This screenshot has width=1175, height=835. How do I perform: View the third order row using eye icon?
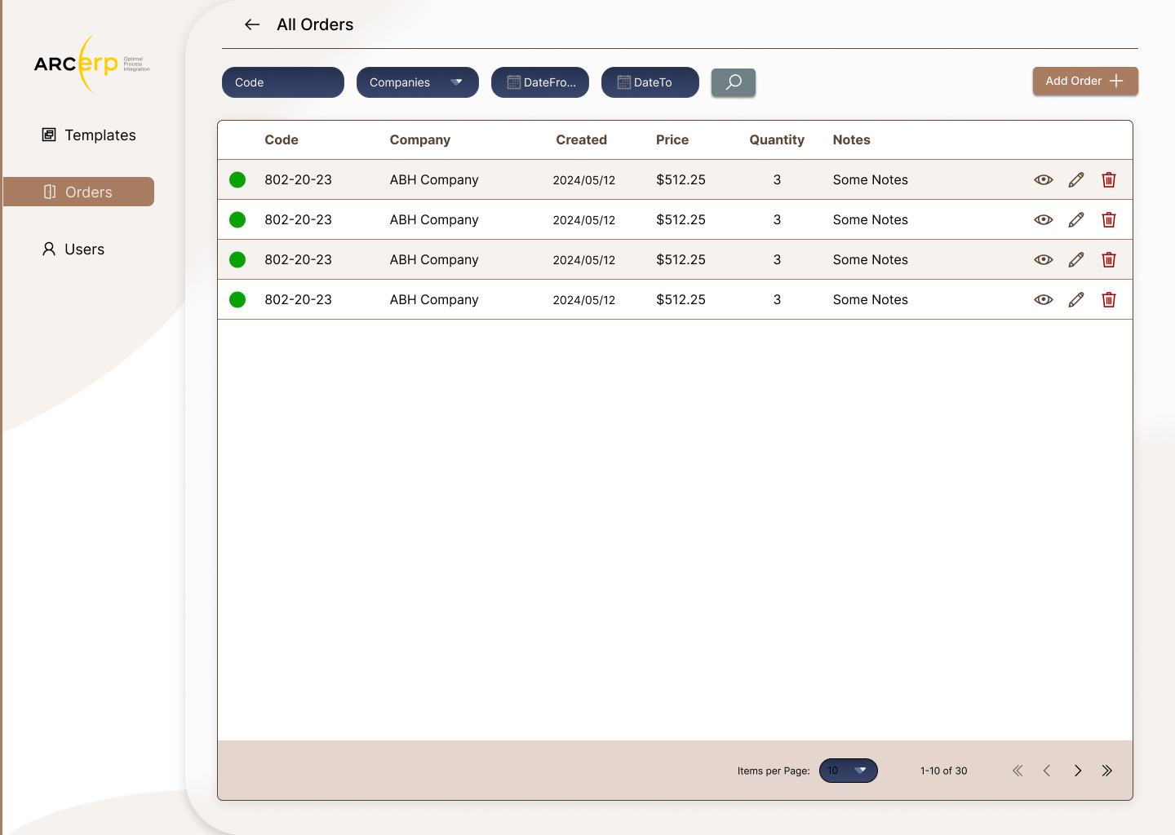tap(1044, 259)
